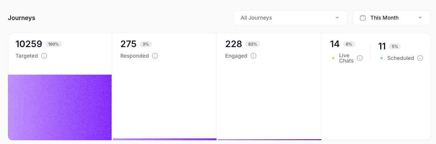Click the info icon beside Live Chats
The width and height of the screenshot is (436, 144).
point(360,58)
